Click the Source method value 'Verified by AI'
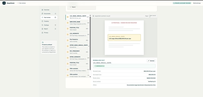 [x=152, y=81]
